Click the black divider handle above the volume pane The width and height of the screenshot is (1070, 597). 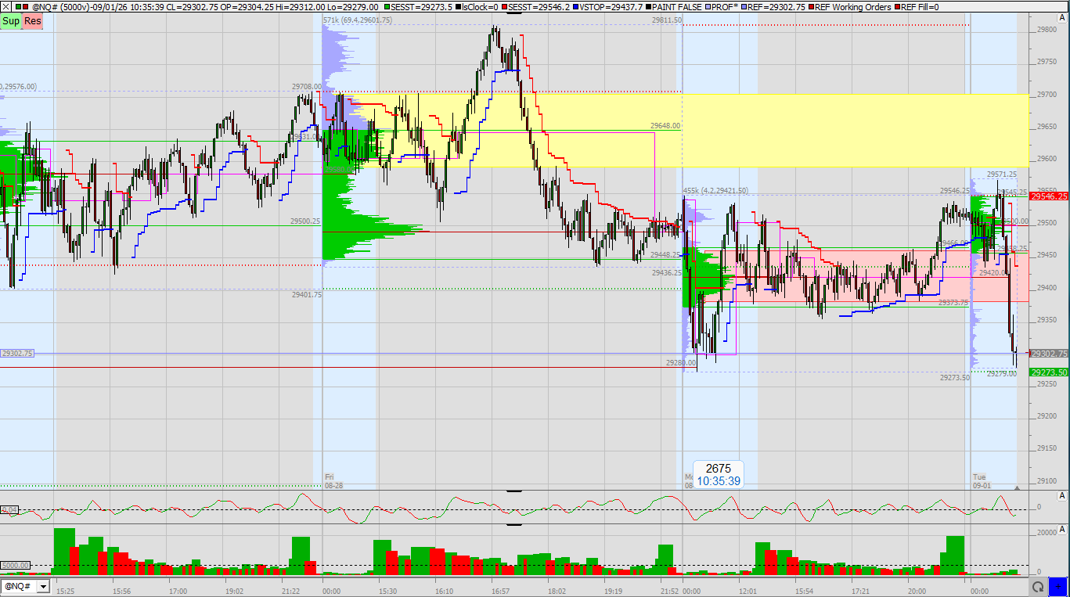[514, 524]
